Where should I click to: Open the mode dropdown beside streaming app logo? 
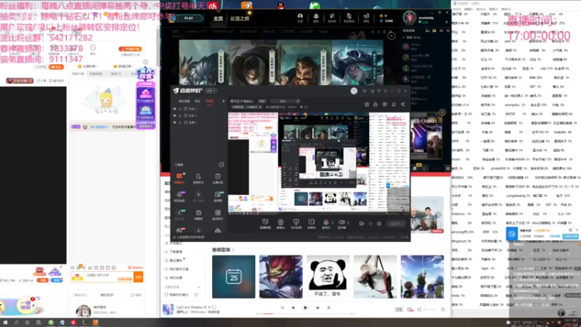pyautogui.click(x=211, y=91)
